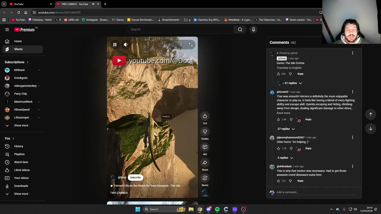The width and height of the screenshot is (381, 214).
Task: Open MaximusBlack subscription channel
Action: pos(23,102)
